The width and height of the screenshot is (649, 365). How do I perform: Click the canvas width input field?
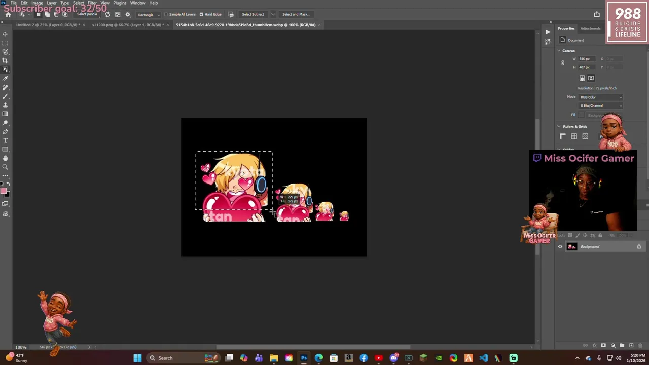click(x=588, y=59)
